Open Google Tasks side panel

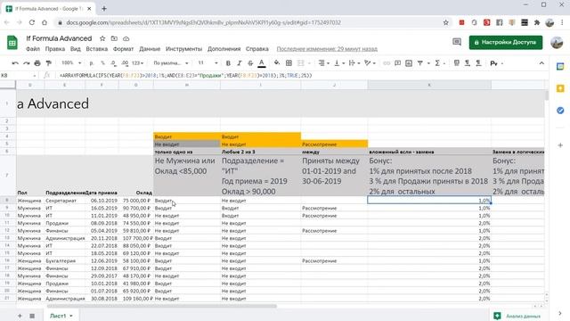(x=560, y=111)
